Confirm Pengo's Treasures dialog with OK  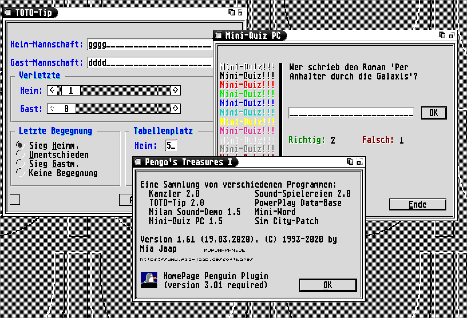pos(328,285)
